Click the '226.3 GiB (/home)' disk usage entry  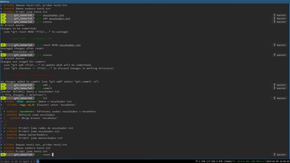click(222, 161)
